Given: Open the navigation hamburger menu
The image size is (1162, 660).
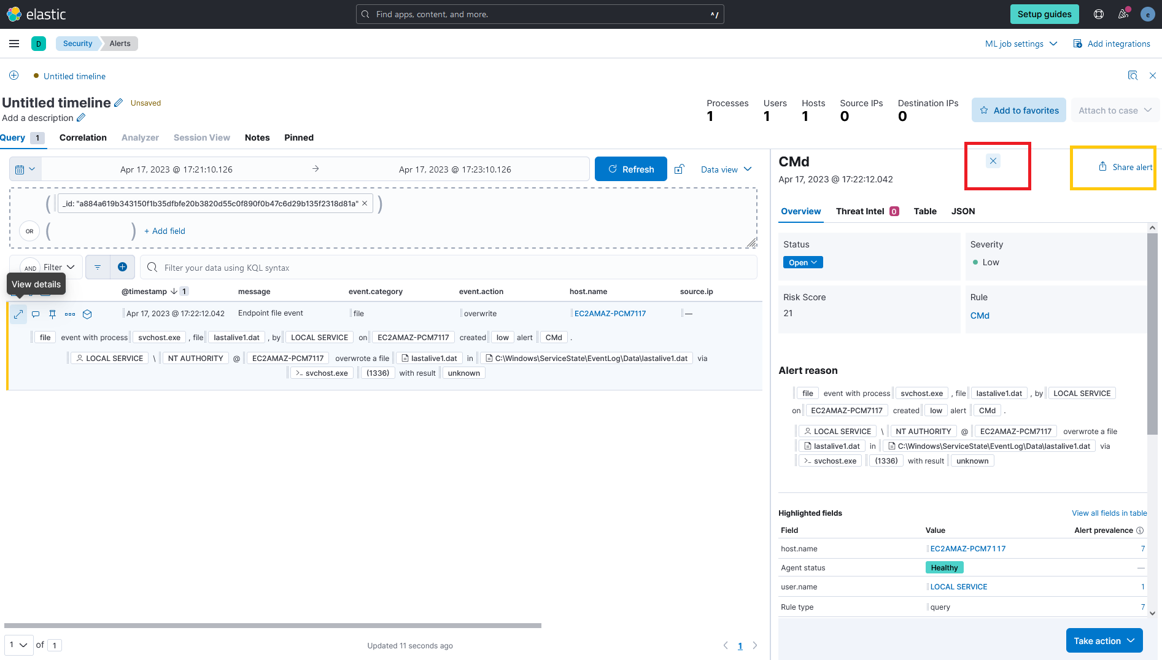Looking at the screenshot, I should [14, 43].
